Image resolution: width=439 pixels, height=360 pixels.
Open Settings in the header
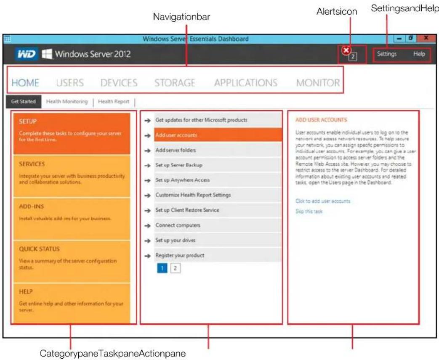pyautogui.click(x=387, y=54)
